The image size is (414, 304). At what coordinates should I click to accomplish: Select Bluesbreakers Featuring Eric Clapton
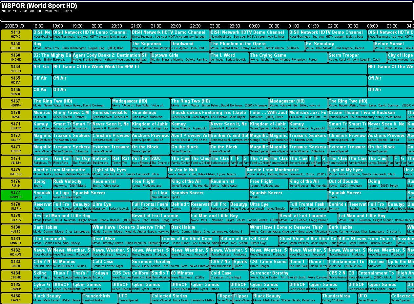click(x=210, y=115)
